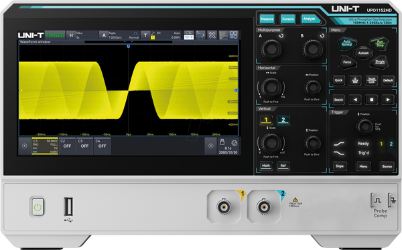Tap the trigger Menu button

click(x=363, y=166)
